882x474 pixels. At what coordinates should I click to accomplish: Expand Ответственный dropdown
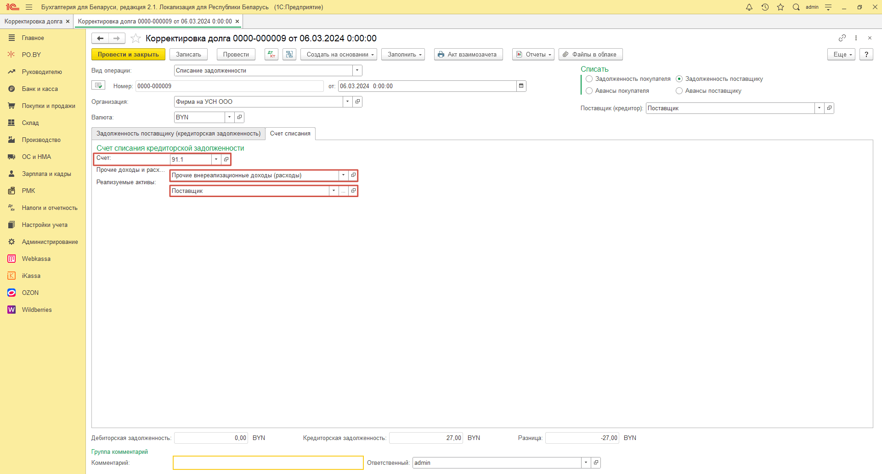pos(586,463)
